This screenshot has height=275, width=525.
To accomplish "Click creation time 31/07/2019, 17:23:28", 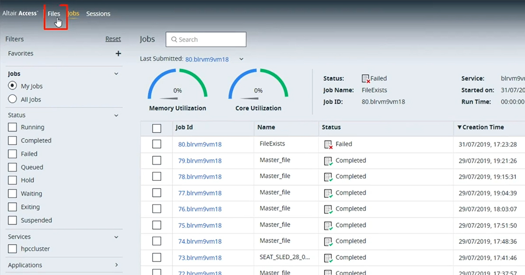I will coord(488,144).
